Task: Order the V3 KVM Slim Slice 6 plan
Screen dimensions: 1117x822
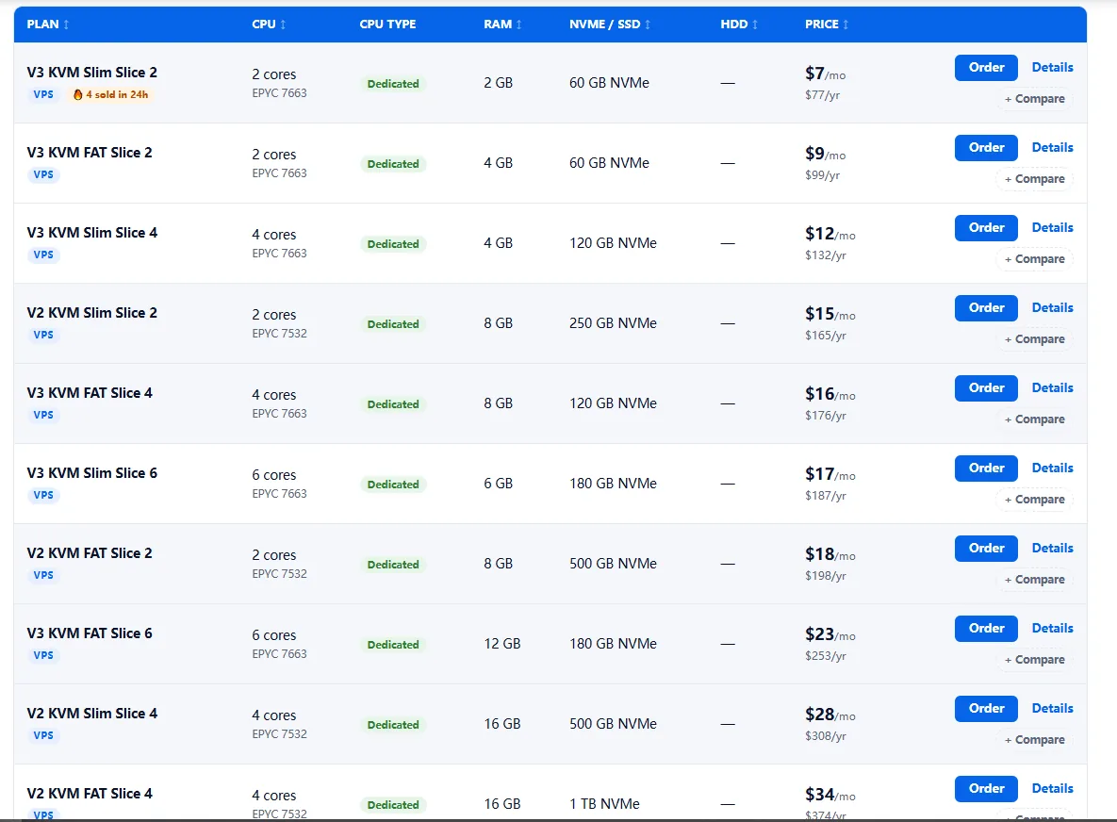Action: pyautogui.click(x=986, y=468)
